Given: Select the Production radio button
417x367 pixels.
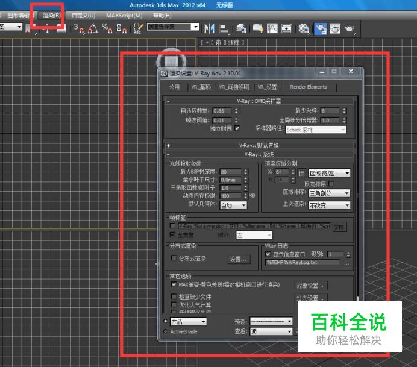Looking at the screenshot, I should coord(166,321).
